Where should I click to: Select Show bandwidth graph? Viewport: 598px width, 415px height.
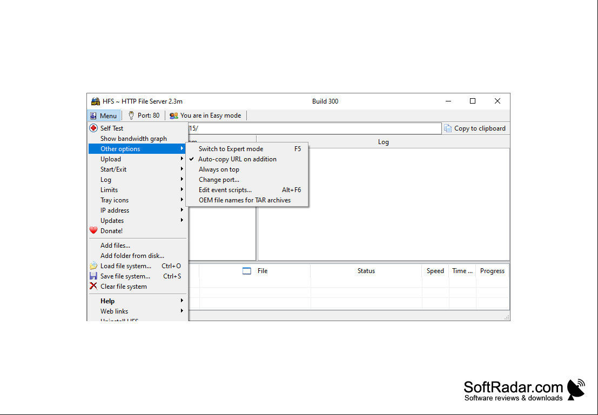pyautogui.click(x=137, y=138)
